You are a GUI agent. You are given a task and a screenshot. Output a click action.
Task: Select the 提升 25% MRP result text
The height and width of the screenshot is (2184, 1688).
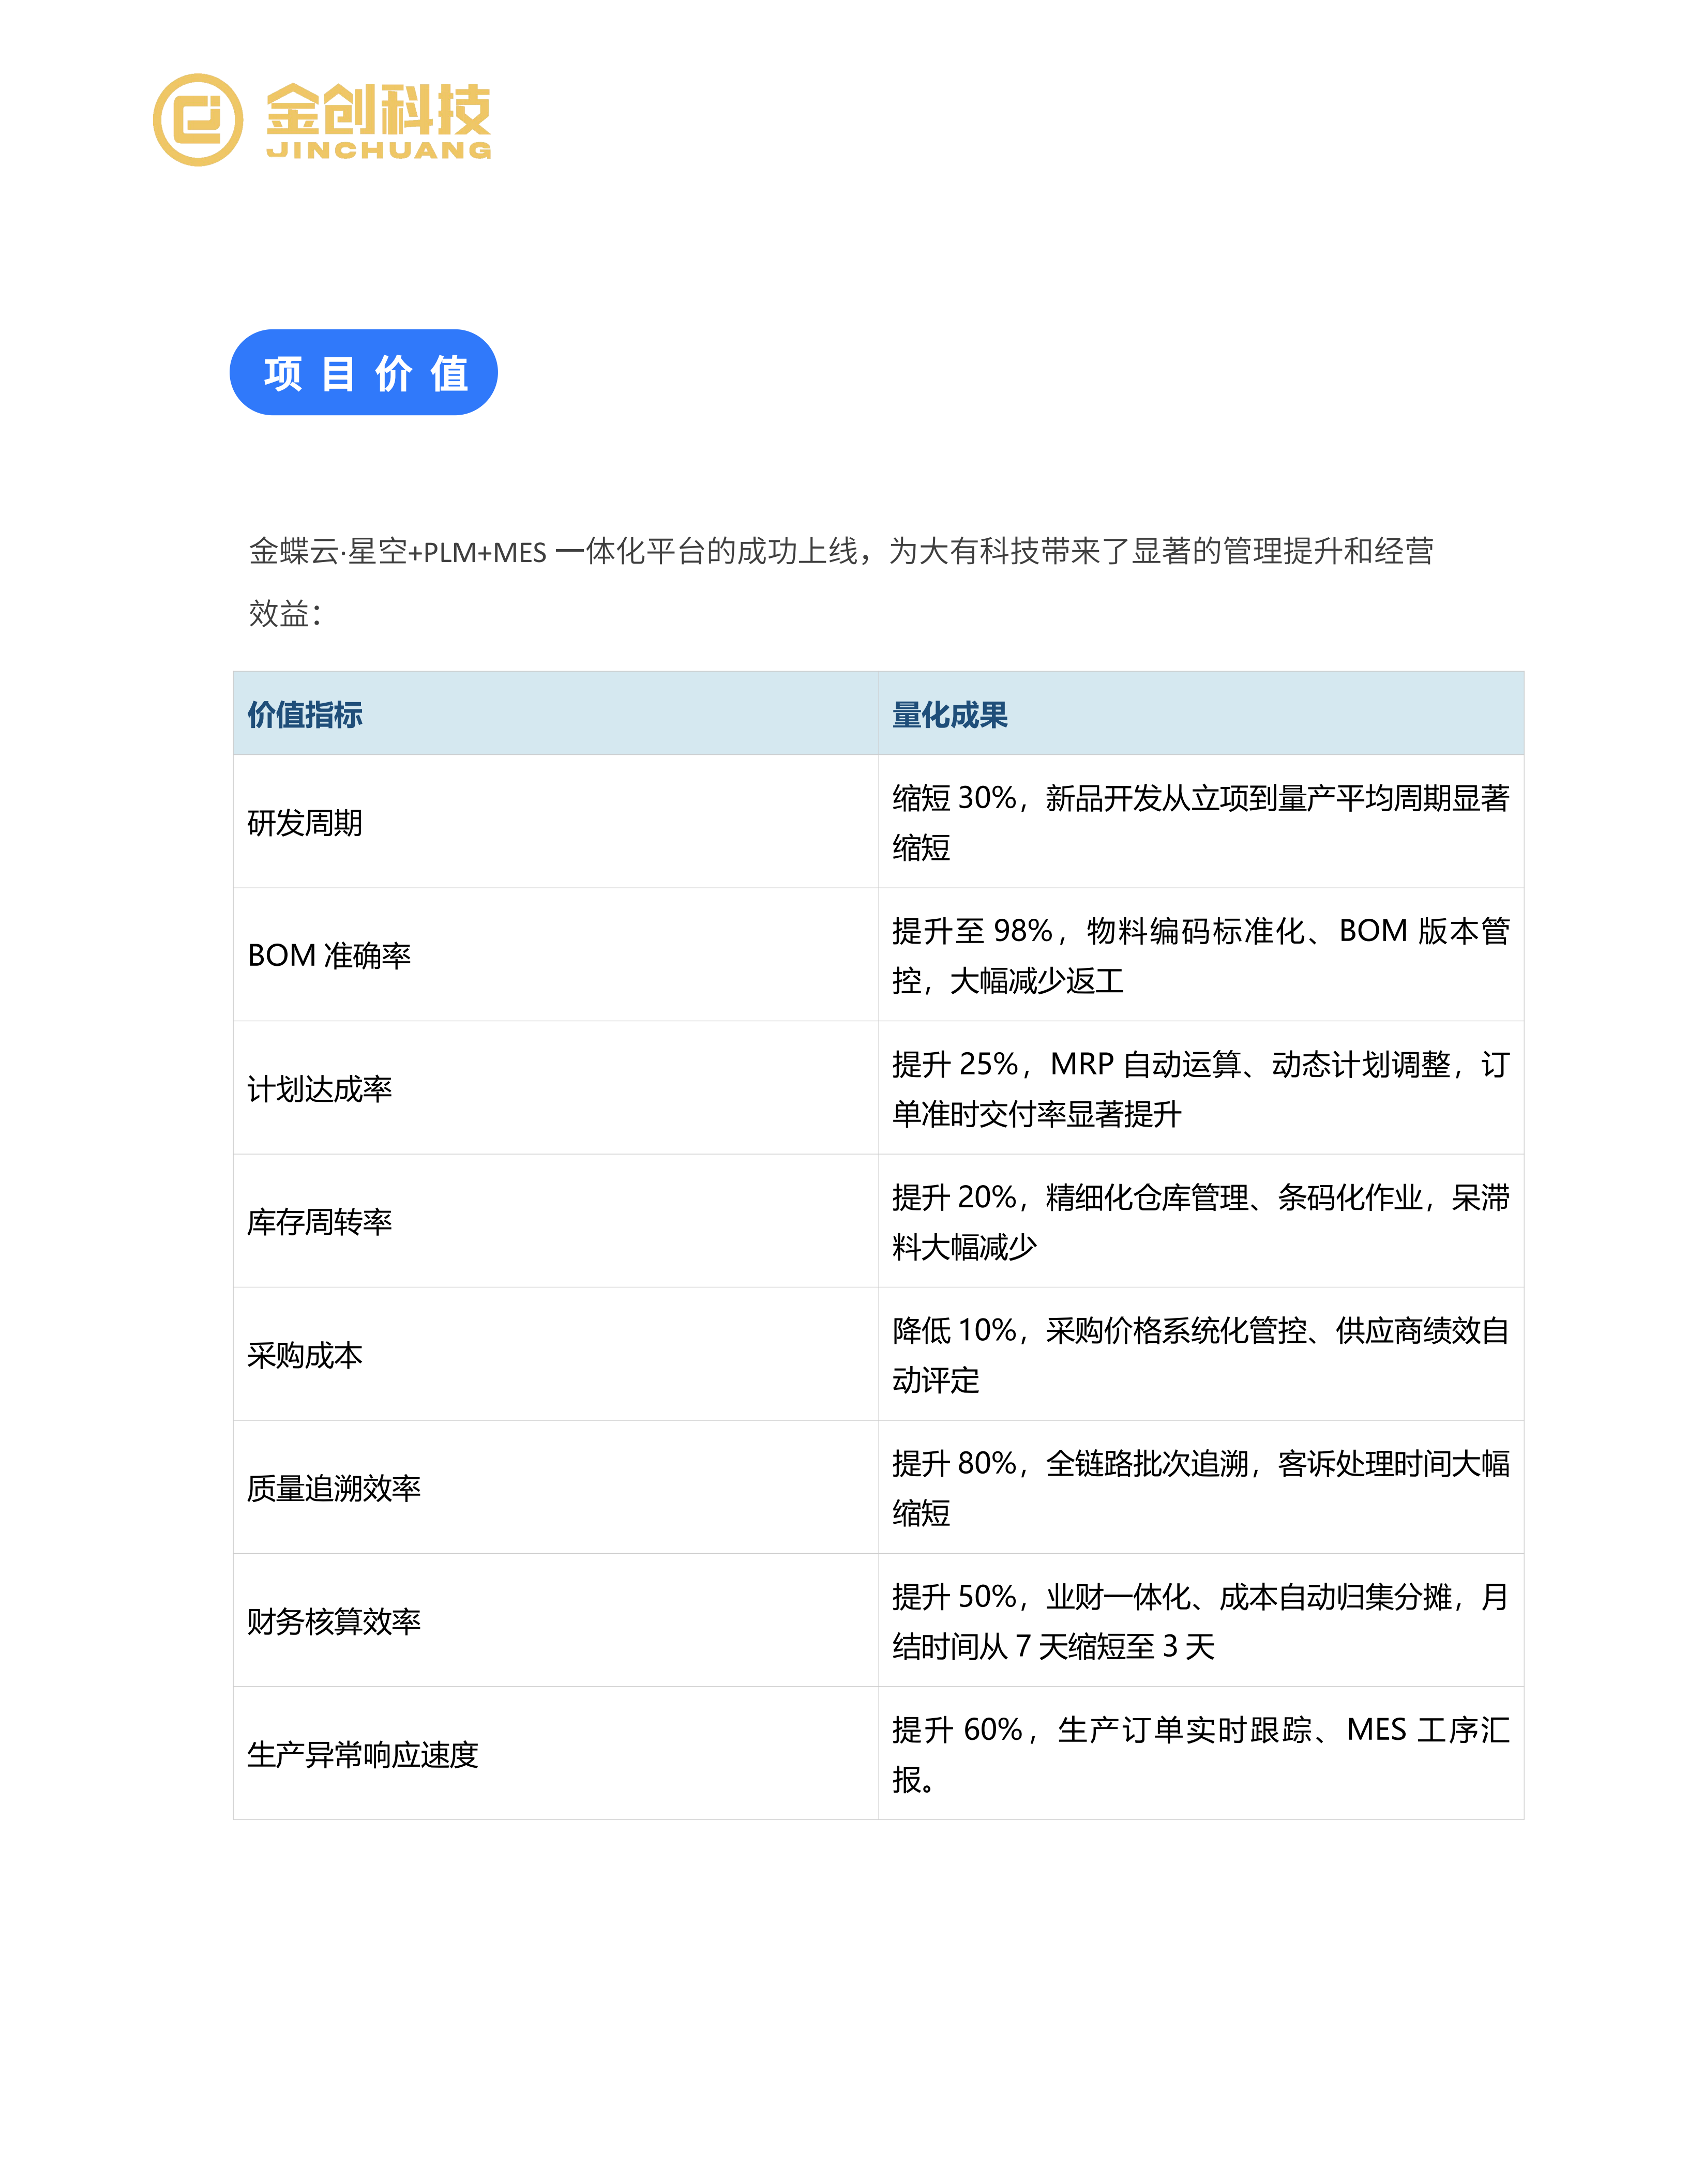click(x=1201, y=1088)
